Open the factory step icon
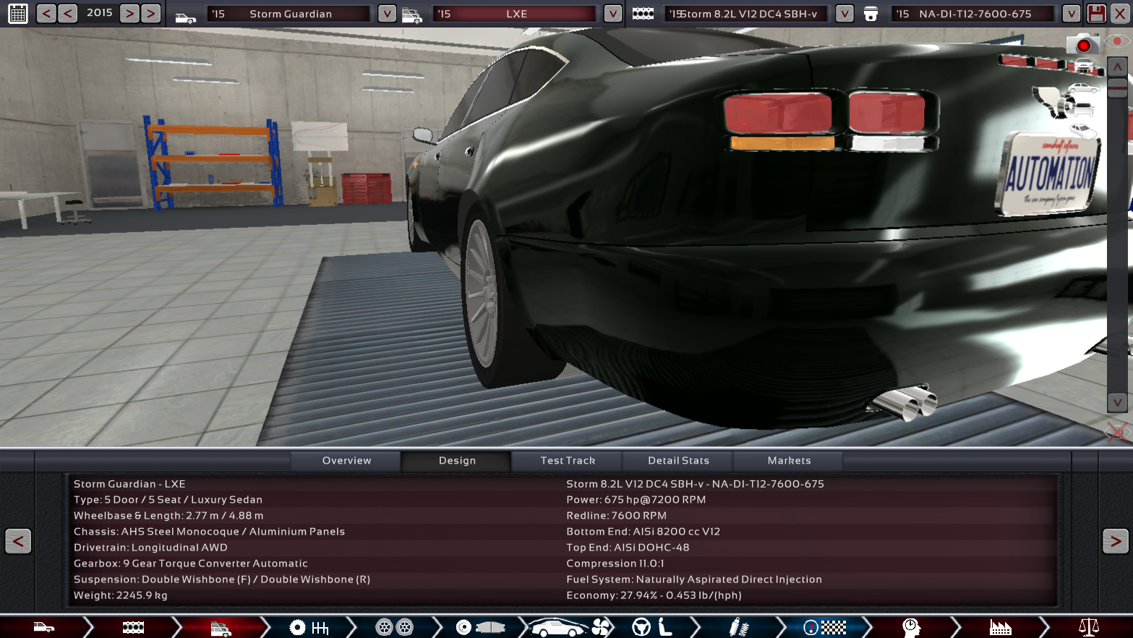 click(1000, 627)
